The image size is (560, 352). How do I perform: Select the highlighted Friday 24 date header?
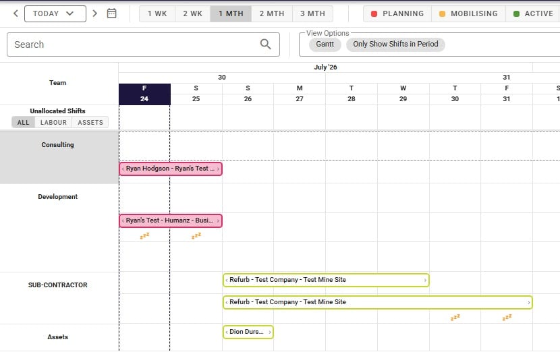click(x=144, y=94)
